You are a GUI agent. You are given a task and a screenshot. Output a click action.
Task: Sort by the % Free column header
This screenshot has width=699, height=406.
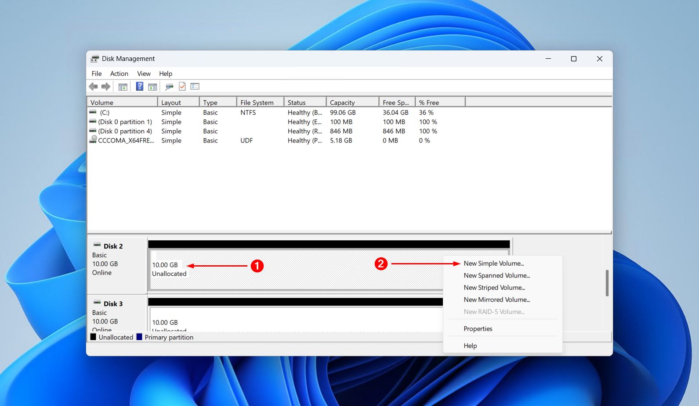440,102
